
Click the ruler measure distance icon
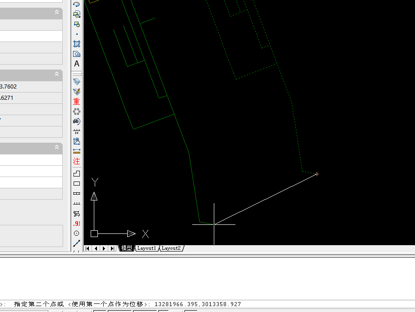pyautogui.click(x=77, y=151)
